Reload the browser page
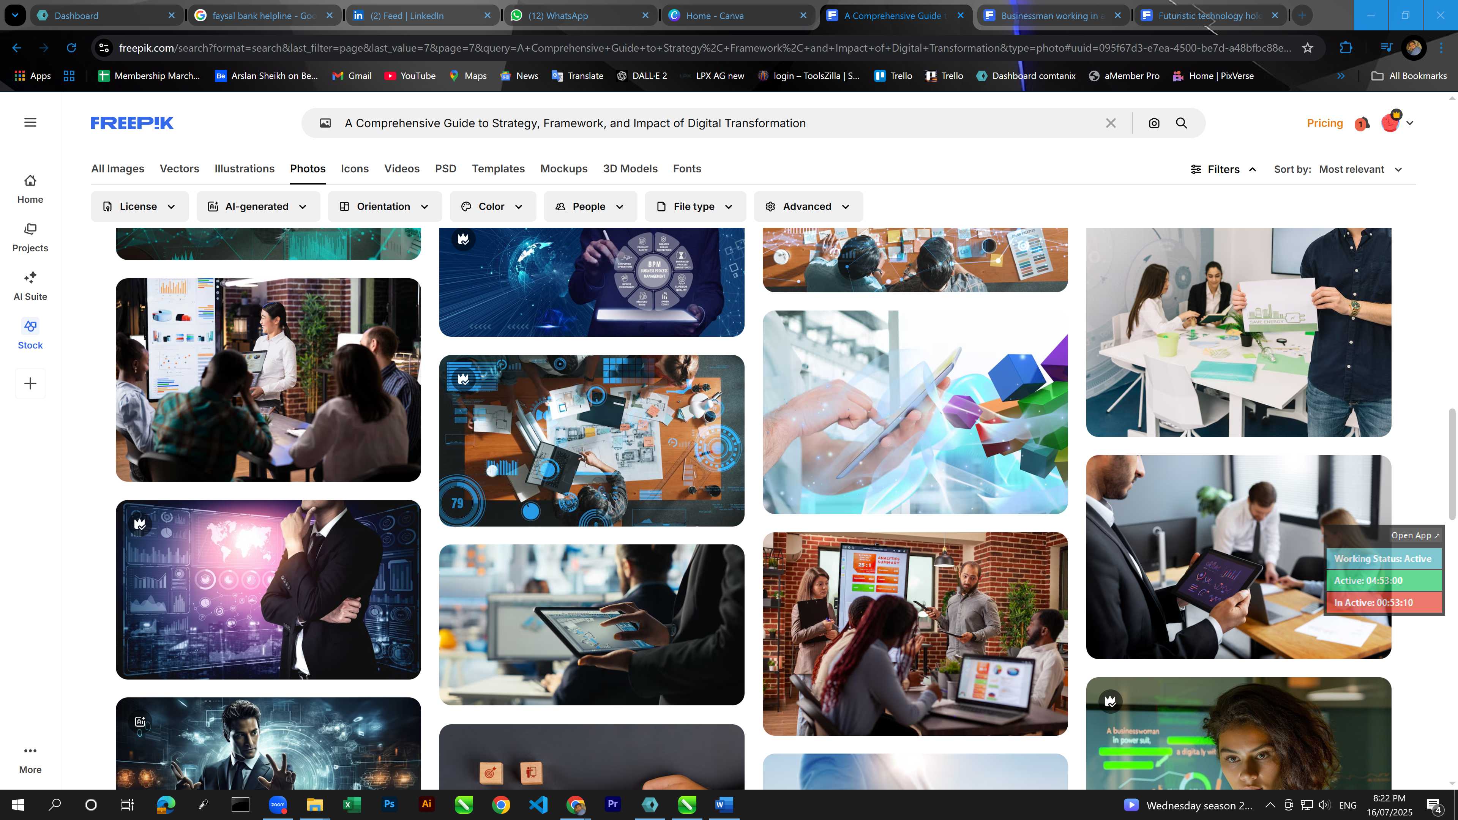This screenshot has height=820, width=1458. coord(71,48)
